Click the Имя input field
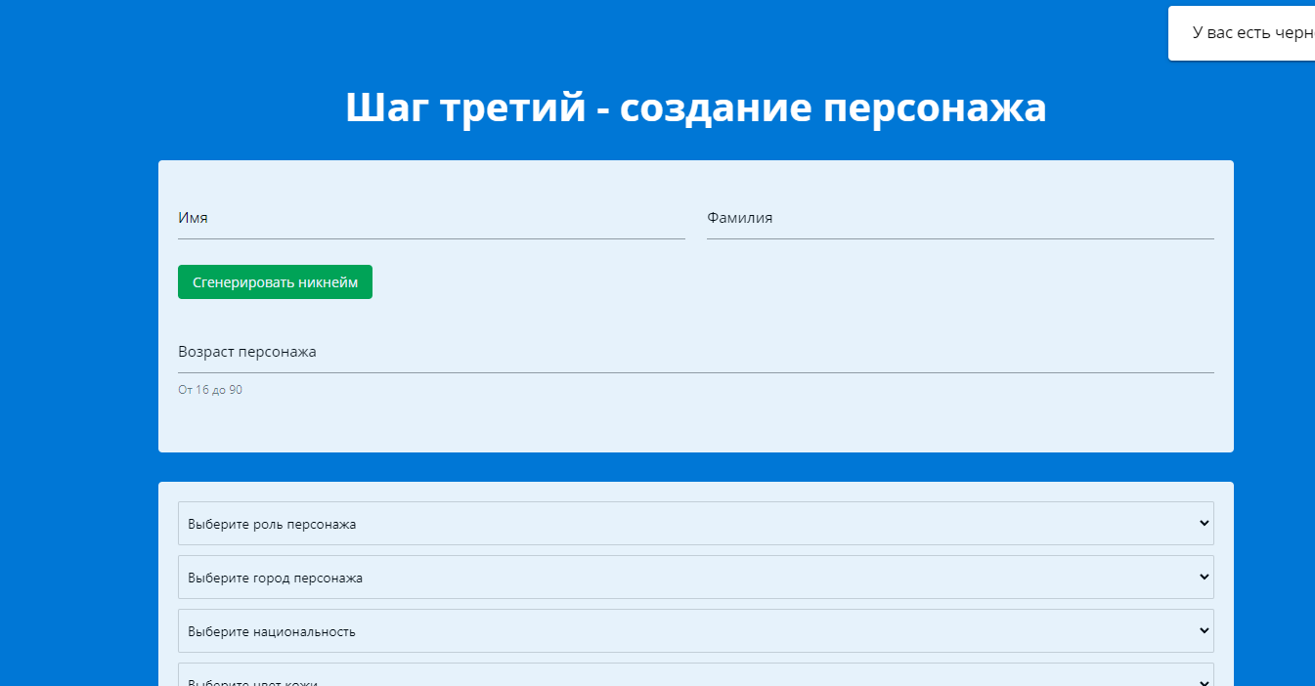Image resolution: width=1315 pixels, height=686 pixels. (430, 220)
